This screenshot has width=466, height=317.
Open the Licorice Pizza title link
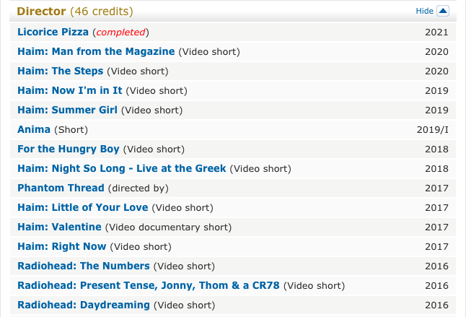53,32
